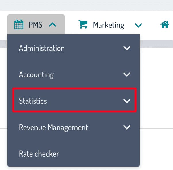Image resolution: width=173 pixels, height=170 pixels.
Task: Open the Rate checker link
Action: click(x=39, y=154)
